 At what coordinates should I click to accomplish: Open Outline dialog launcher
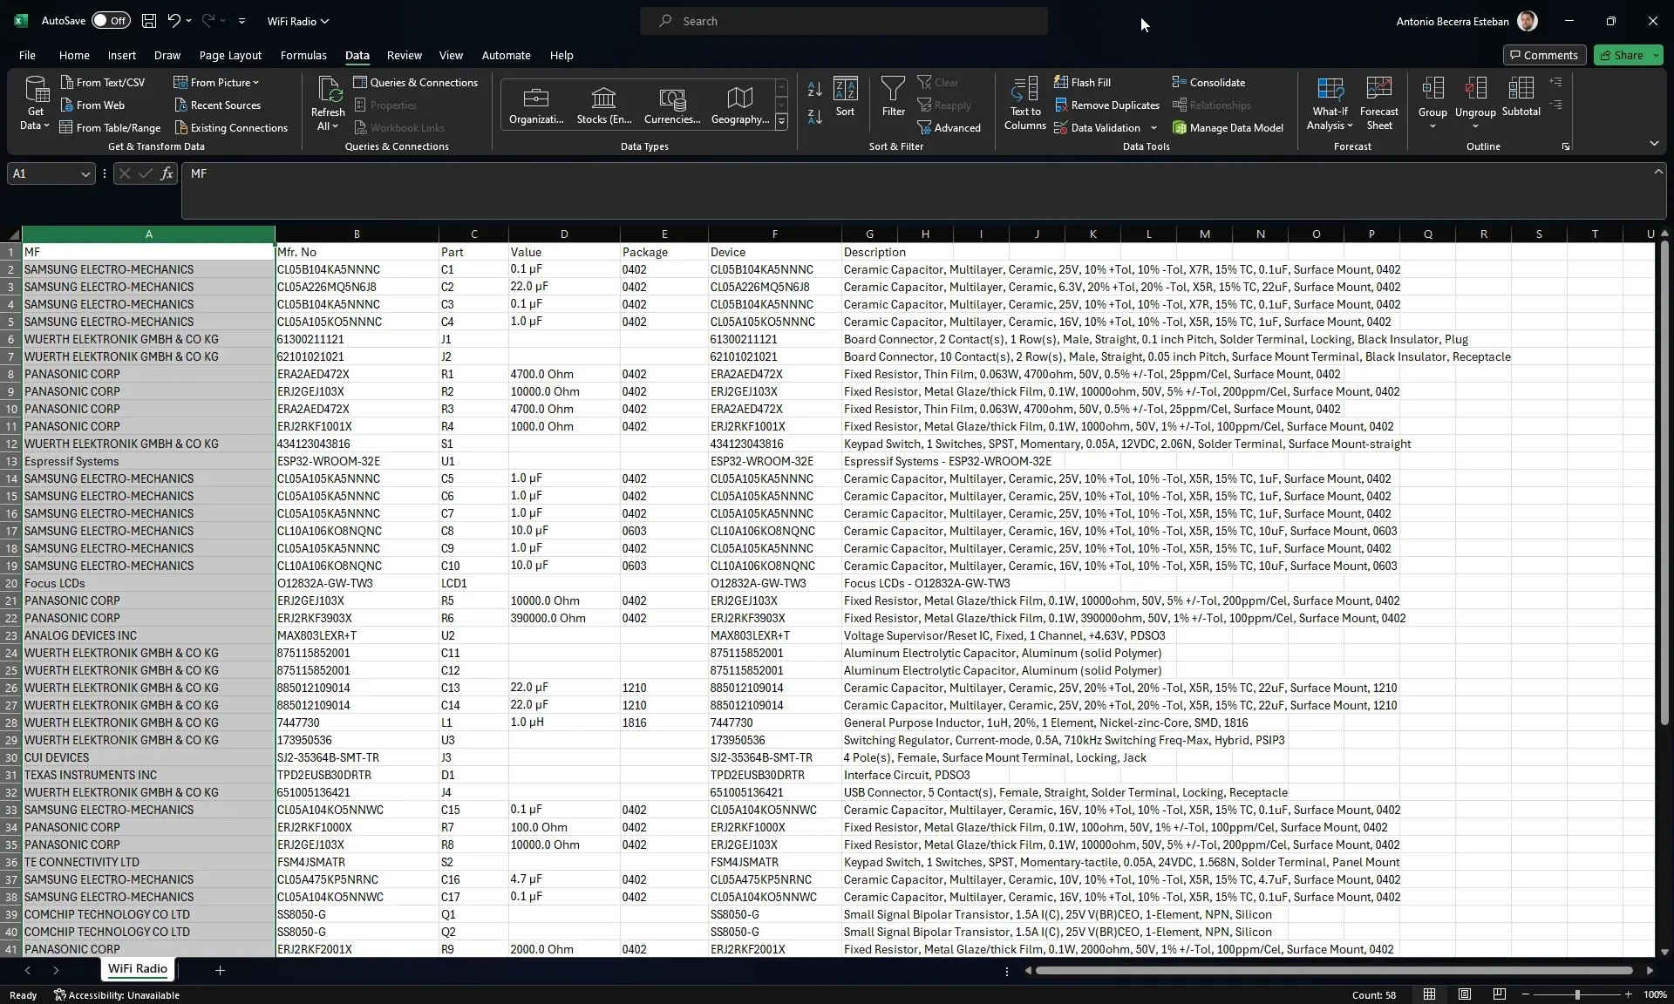1565,146
